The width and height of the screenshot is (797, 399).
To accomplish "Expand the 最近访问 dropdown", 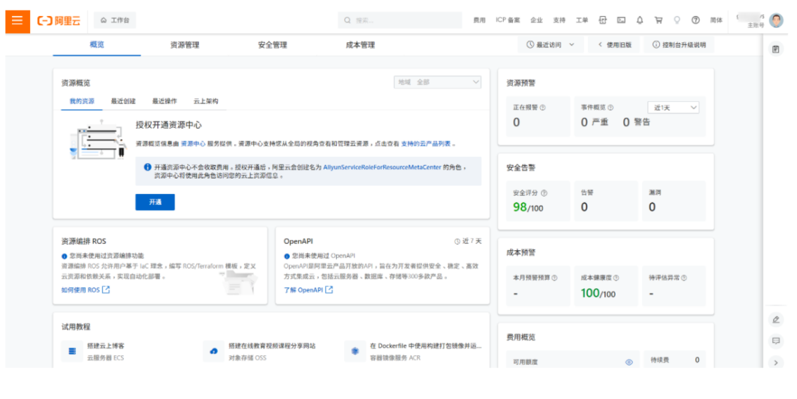I will pyautogui.click(x=551, y=45).
